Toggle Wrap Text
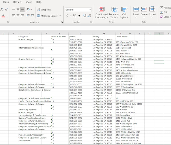Image resolution: width=171 pixels, height=145 pixels. click(x=44, y=10)
